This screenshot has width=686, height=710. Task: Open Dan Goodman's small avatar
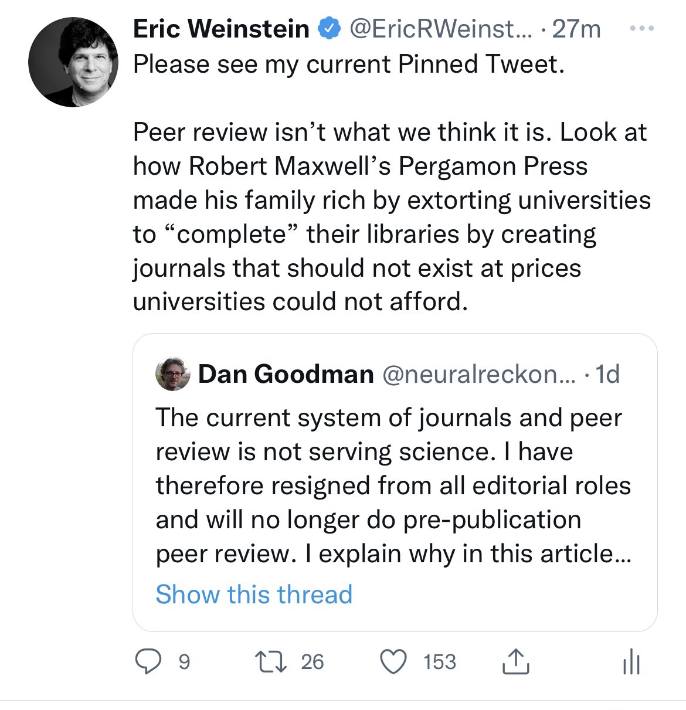pyautogui.click(x=173, y=374)
